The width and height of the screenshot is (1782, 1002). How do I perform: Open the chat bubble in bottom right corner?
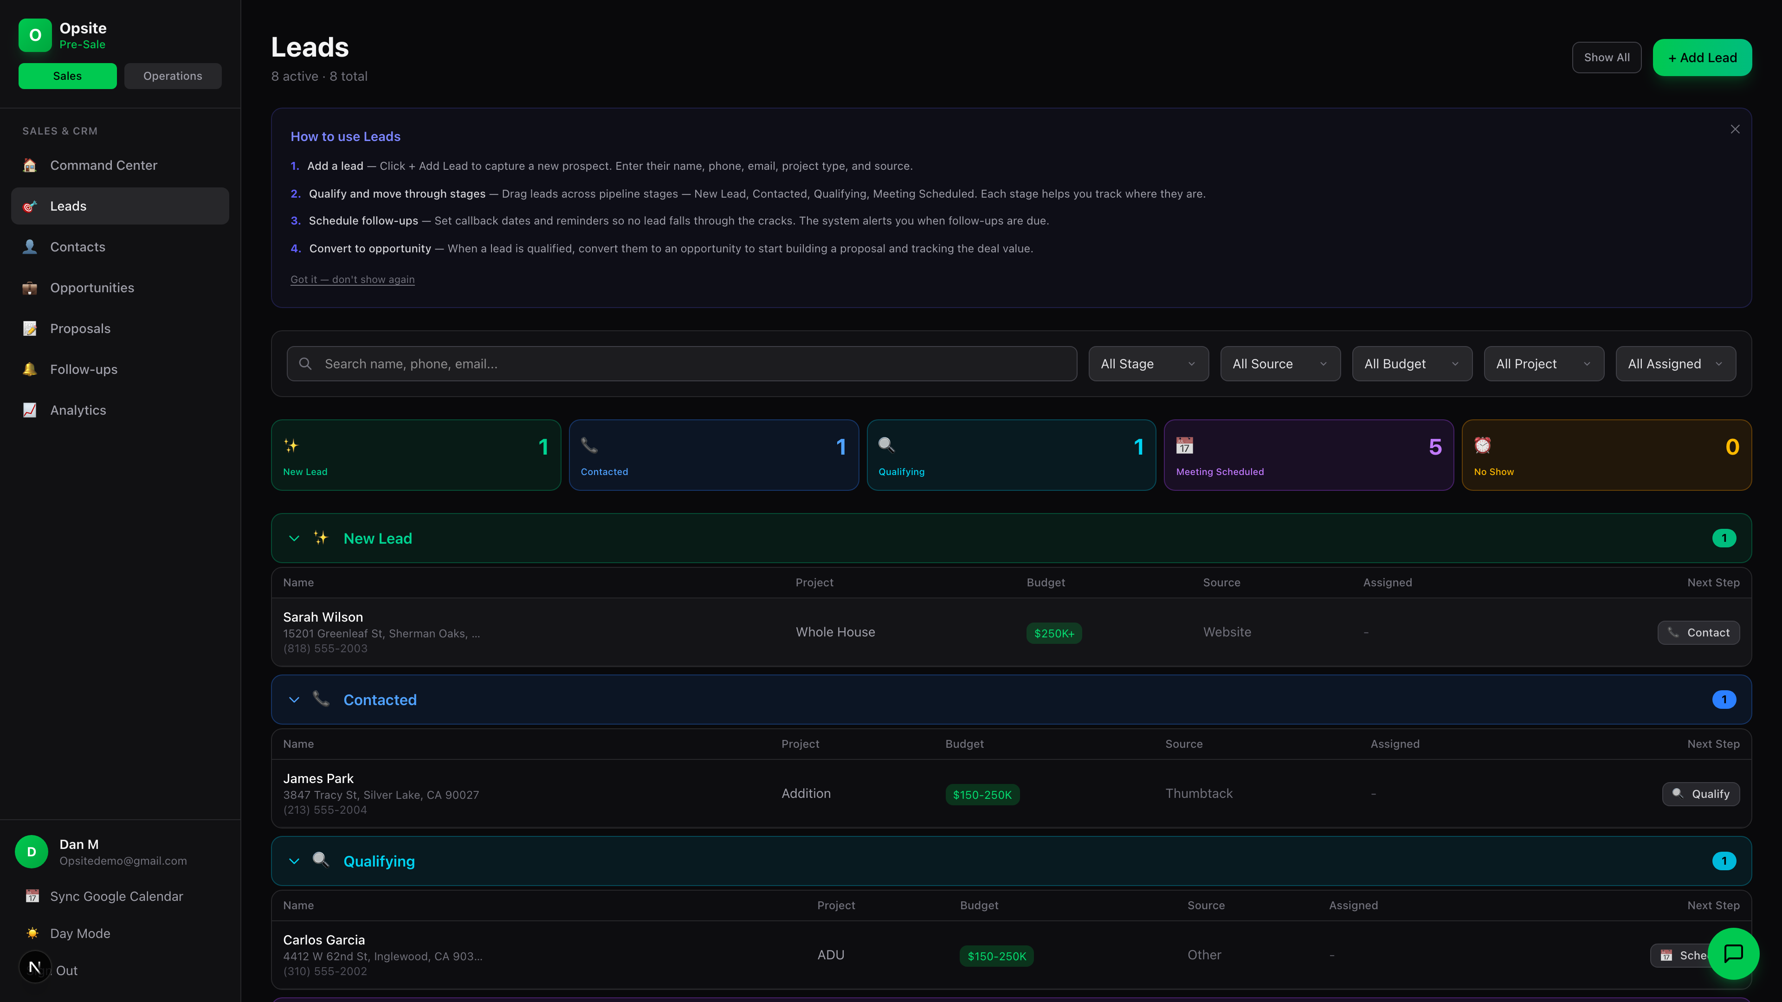click(x=1734, y=954)
